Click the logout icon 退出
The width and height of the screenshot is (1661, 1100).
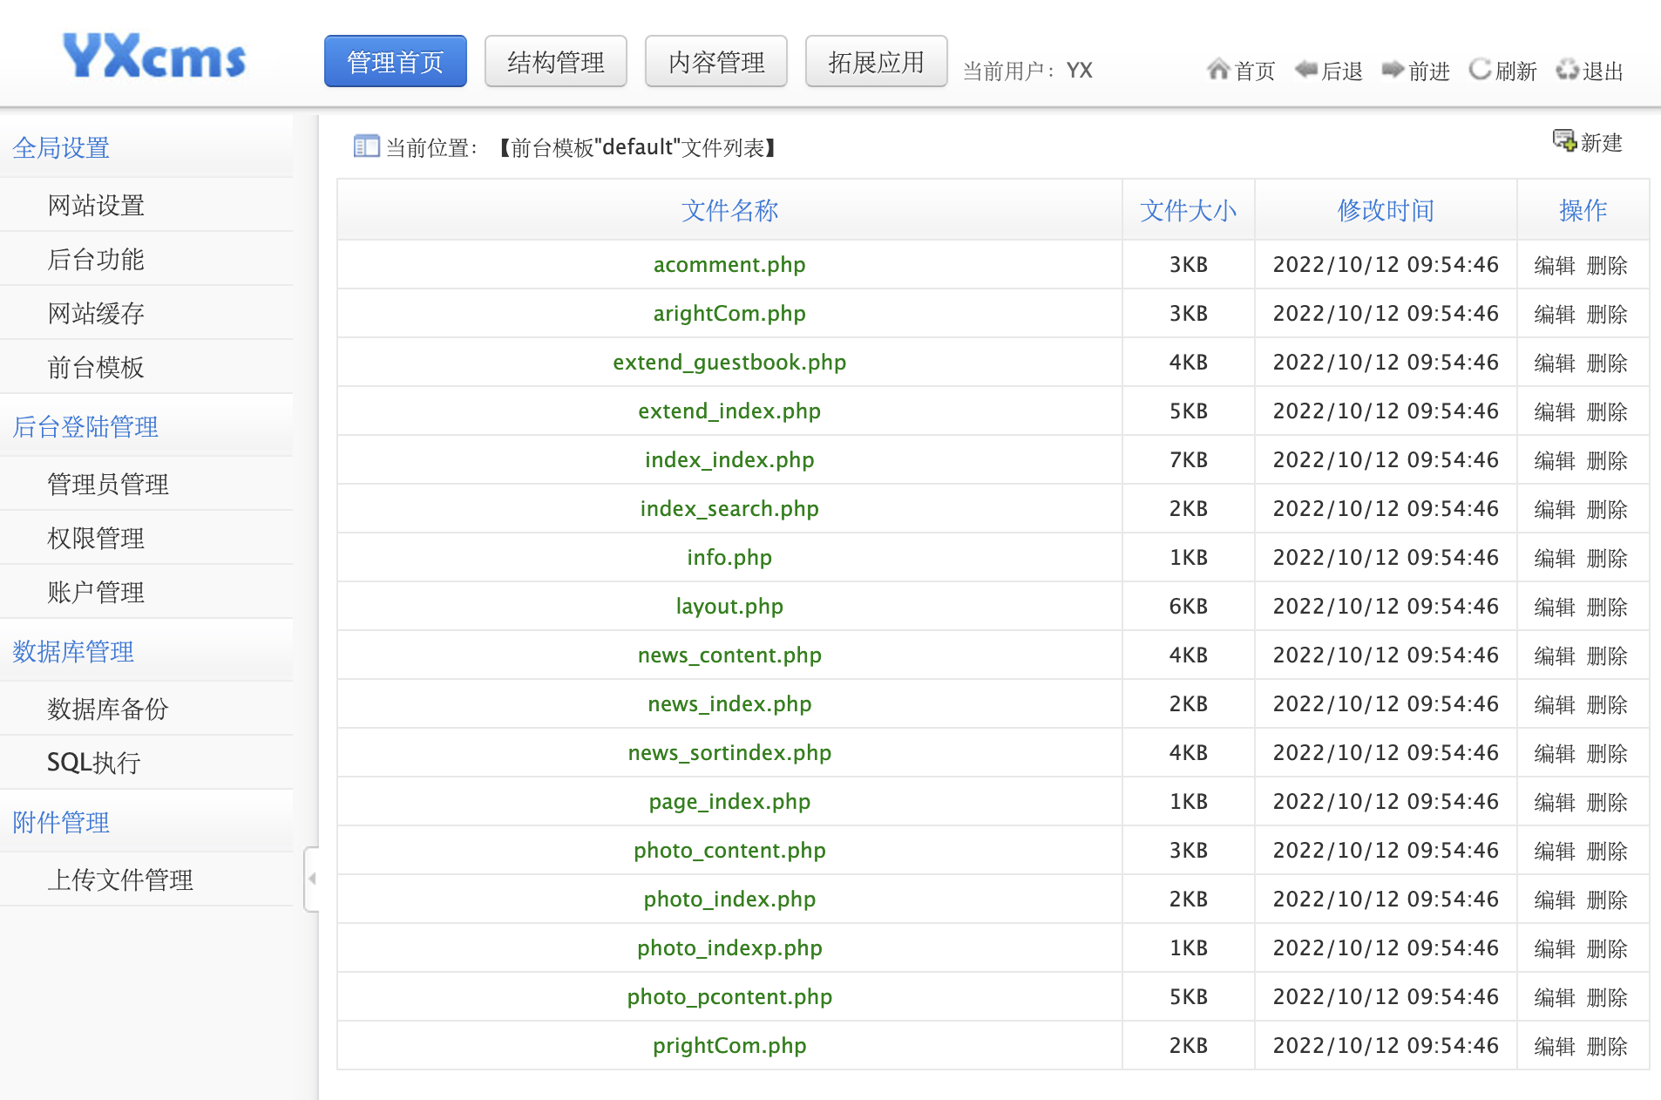coord(1567,69)
